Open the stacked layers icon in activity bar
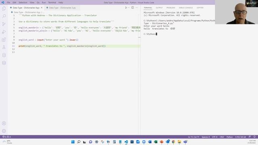 click(x=4, y=63)
